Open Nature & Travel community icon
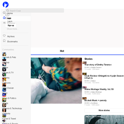 click(x=4, y=115)
